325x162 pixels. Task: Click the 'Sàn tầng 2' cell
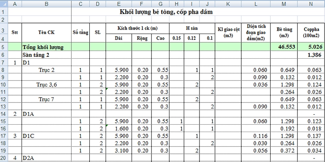46,55
